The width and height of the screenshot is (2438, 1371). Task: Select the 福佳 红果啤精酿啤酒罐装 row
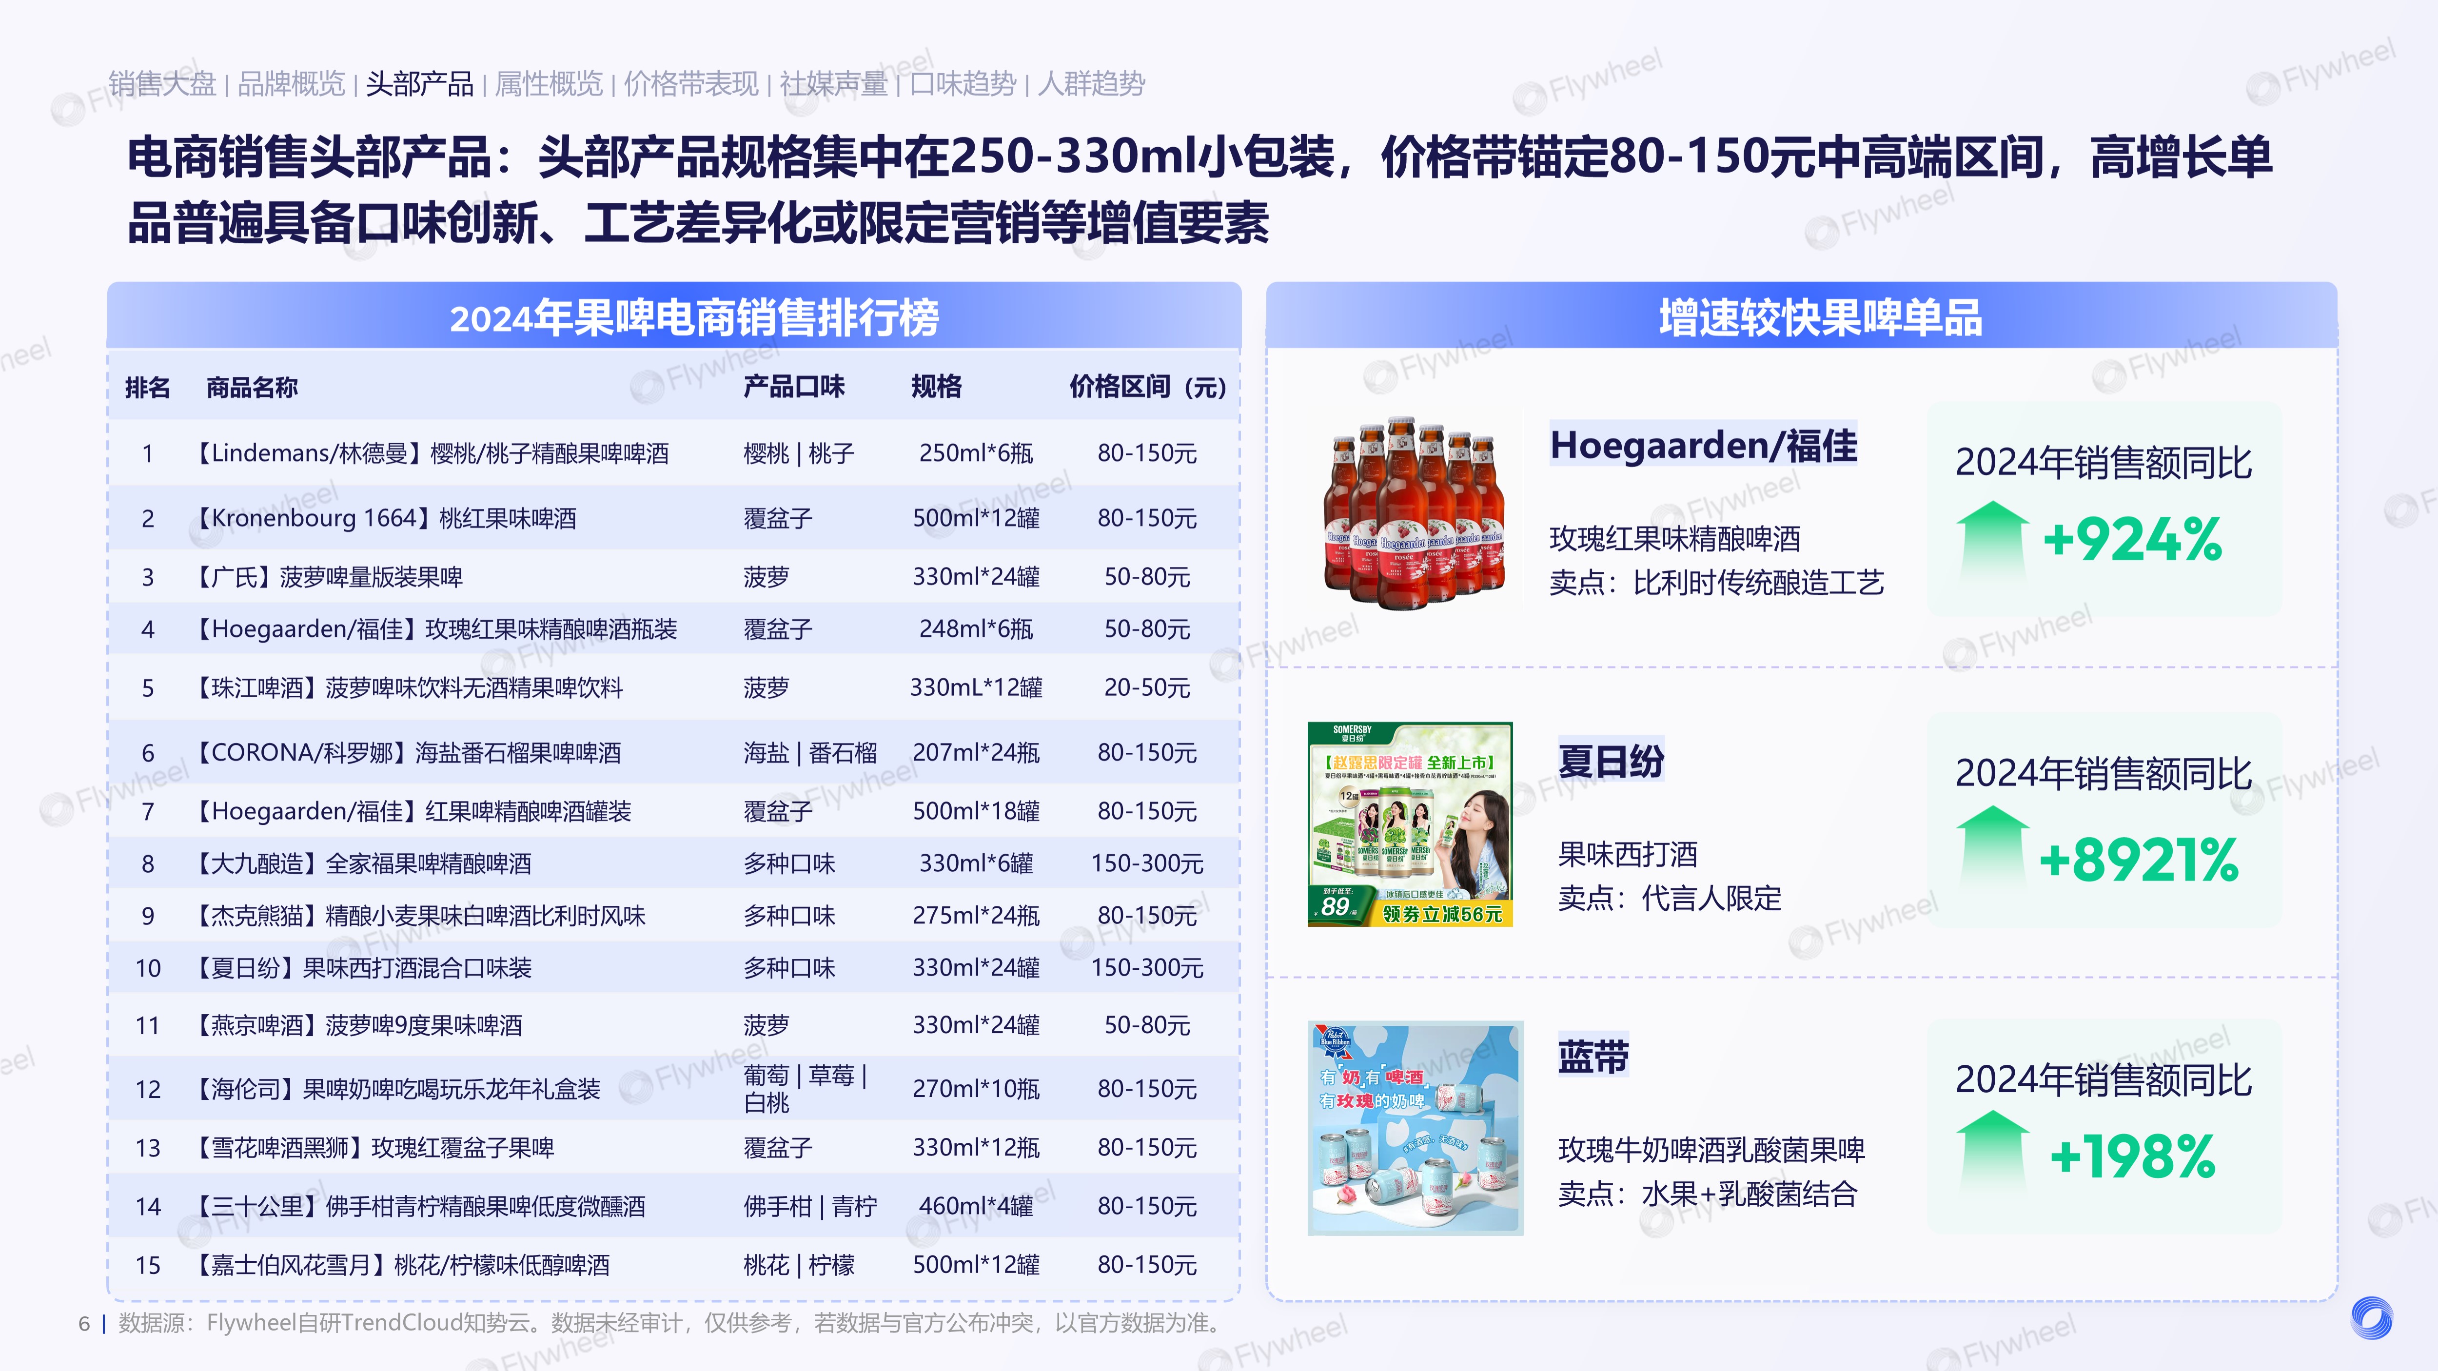click(674, 812)
